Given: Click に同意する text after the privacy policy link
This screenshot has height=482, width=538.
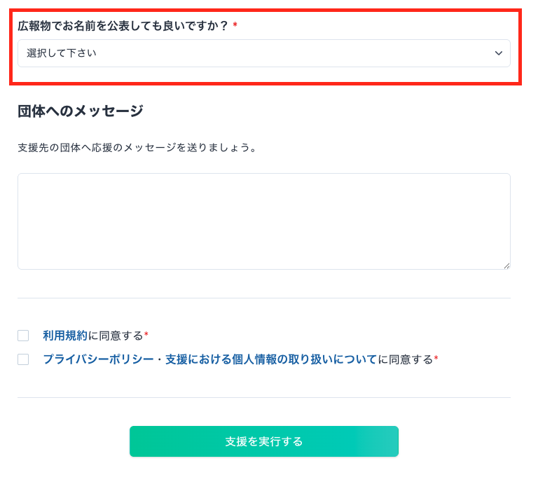Looking at the screenshot, I should tap(406, 359).
